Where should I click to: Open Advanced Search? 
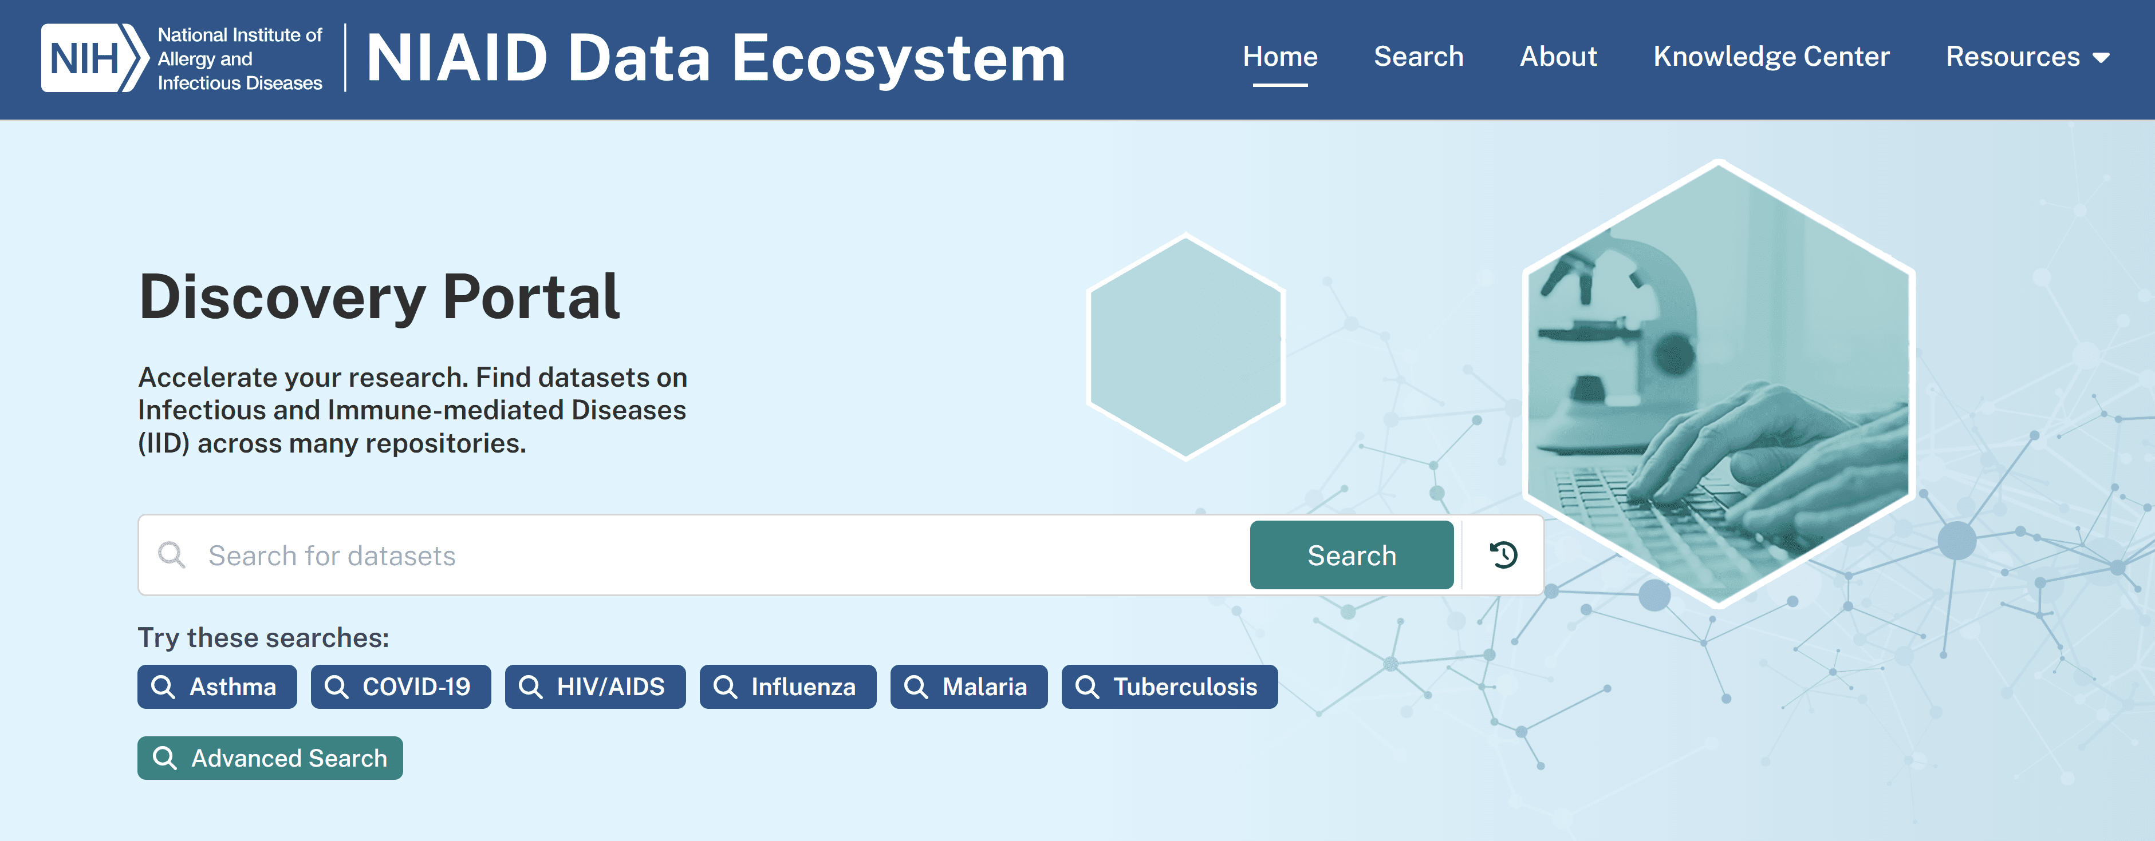(x=269, y=758)
